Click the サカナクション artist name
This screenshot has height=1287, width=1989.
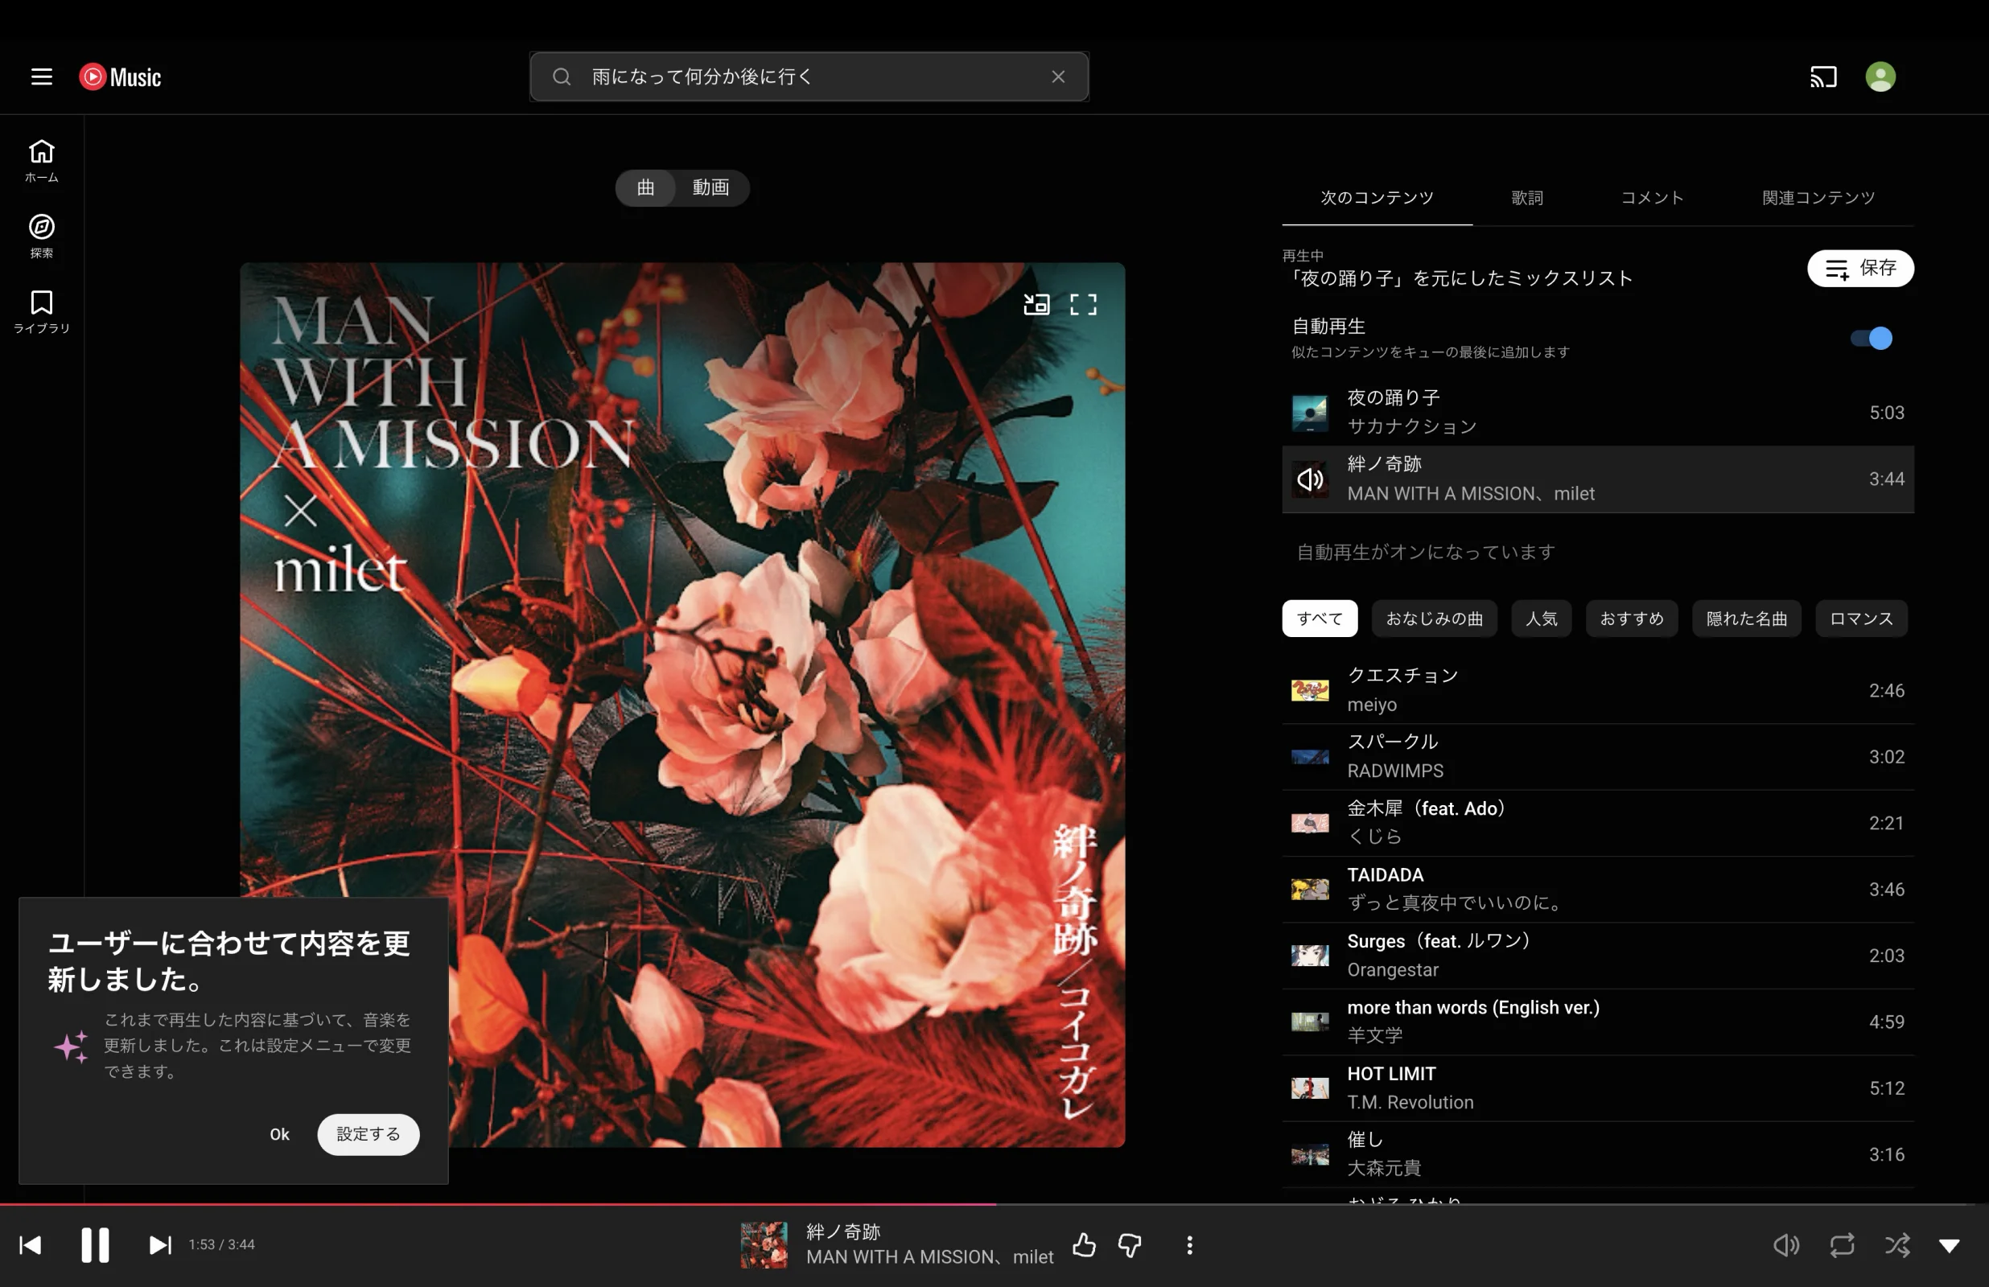click(x=1411, y=427)
